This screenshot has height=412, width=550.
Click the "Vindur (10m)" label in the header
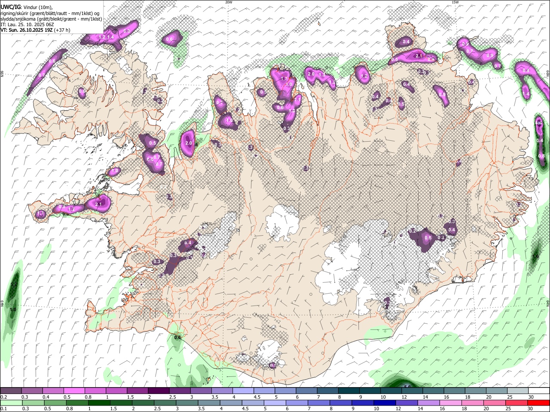click(x=37, y=7)
